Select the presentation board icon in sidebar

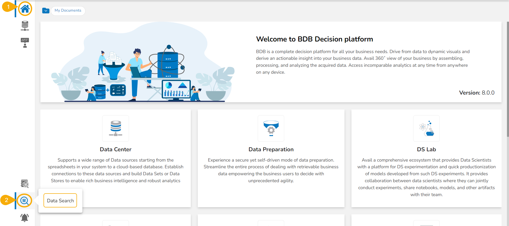[25, 43]
